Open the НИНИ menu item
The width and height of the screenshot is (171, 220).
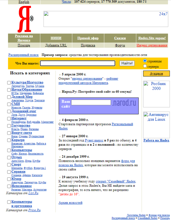pos(56,38)
